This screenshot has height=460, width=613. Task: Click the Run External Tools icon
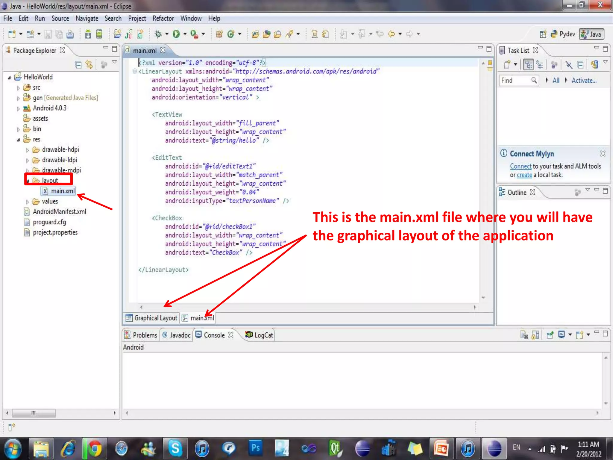point(194,34)
